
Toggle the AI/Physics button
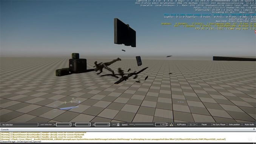tap(181, 125)
